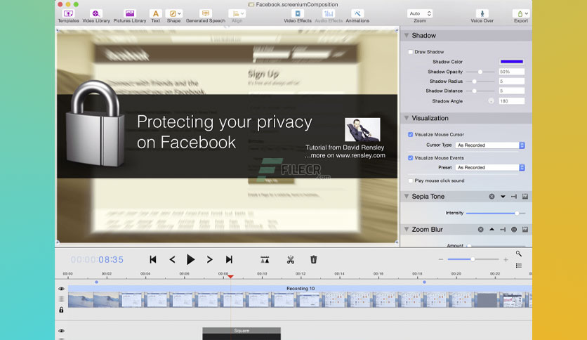Viewport: 587px width, 340px height.
Task: Enable the Draw Shadow checkbox
Action: pos(411,52)
